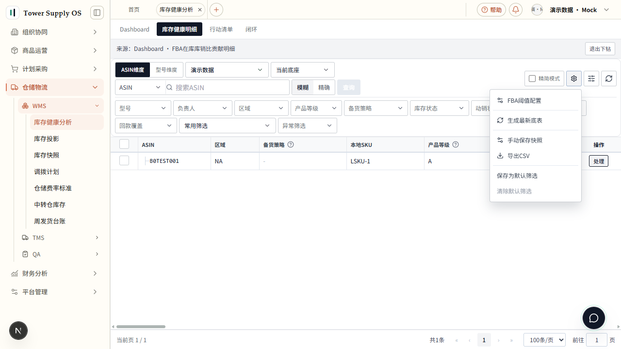Open column filter sliders icon
The width and height of the screenshot is (621, 349).
591,79
